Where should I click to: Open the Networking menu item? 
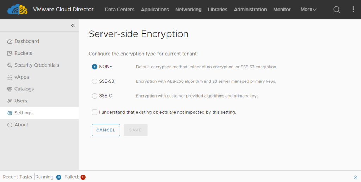pyautogui.click(x=188, y=10)
